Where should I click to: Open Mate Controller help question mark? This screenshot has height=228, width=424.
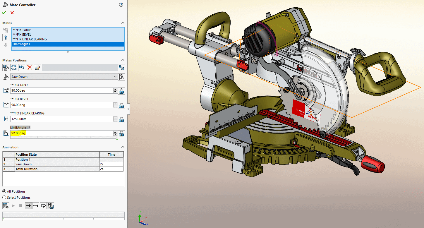click(121, 5)
